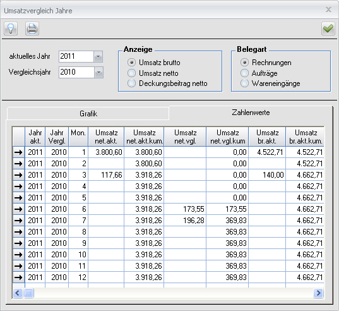The width and height of the screenshot is (339, 311).
Task: Click the Umsatz net.akt. column header
Action: pos(106,137)
